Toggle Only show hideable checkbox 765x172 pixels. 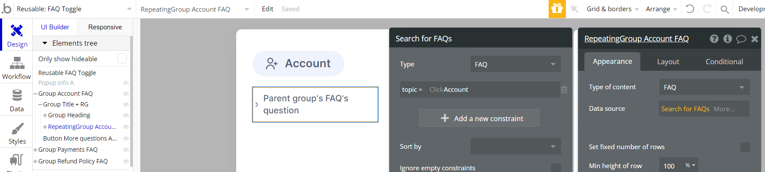pyautogui.click(x=122, y=58)
